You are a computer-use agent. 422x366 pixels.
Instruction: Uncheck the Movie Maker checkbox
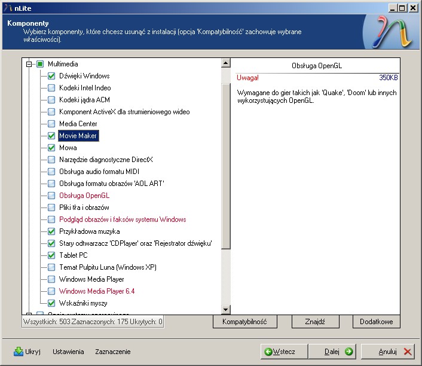coord(51,136)
